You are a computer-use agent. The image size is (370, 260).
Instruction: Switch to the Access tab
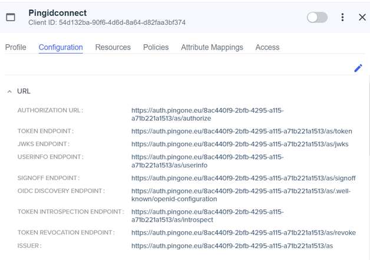(x=267, y=47)
